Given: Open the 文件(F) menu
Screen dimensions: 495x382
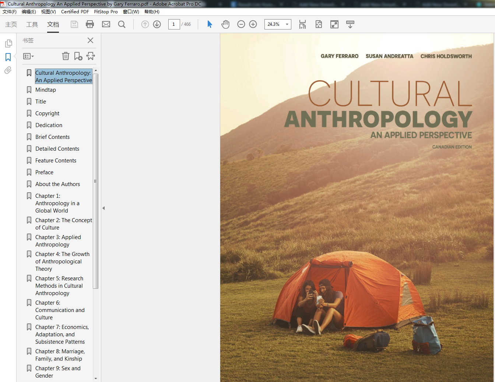Looking at the screenshot, I should click(10, 12).
